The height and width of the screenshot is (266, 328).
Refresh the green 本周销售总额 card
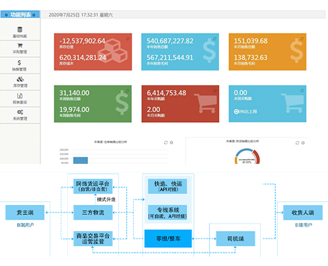pyautogui.click(x=128, y=91)
